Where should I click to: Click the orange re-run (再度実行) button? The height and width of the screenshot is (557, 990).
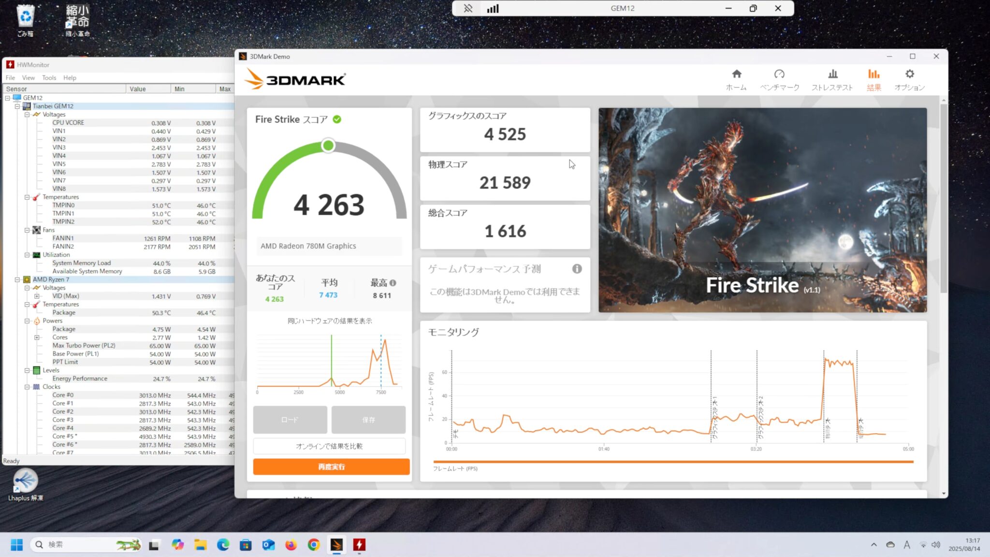[331, 467]
